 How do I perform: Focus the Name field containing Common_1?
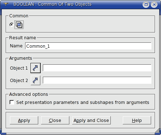coord(88,46)
